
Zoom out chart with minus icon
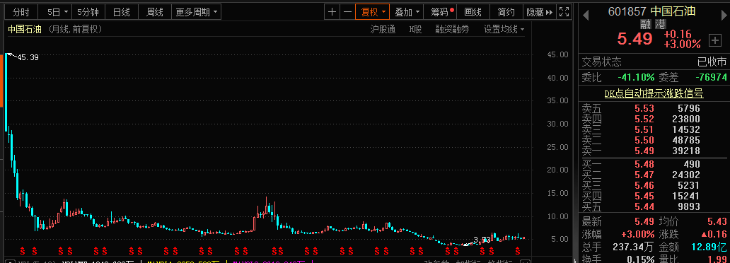click(x=347, y=12)
